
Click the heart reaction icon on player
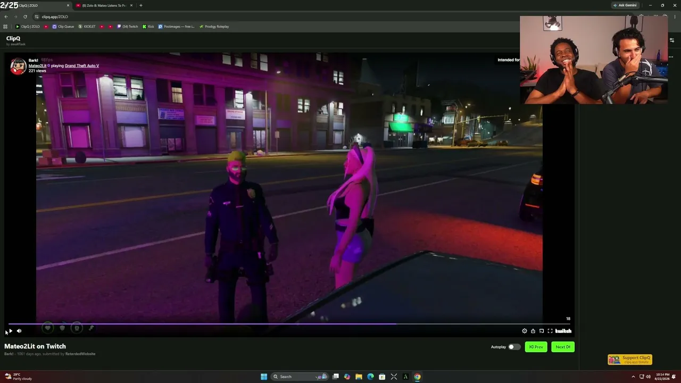coord(48,328)
